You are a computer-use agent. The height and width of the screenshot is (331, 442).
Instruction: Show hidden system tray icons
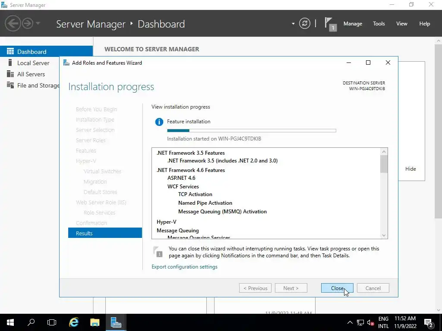(x=350, y=322)
